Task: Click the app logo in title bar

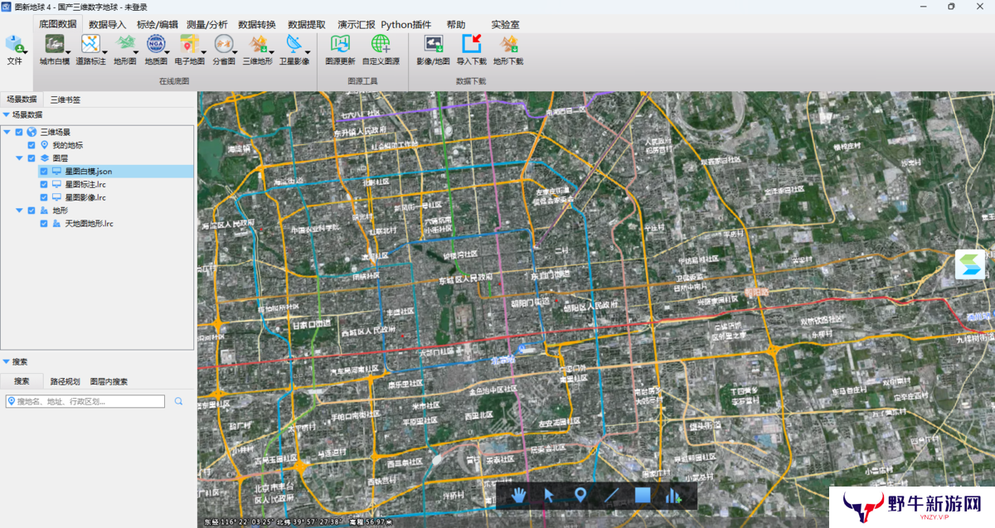Action: pos(7,7)
